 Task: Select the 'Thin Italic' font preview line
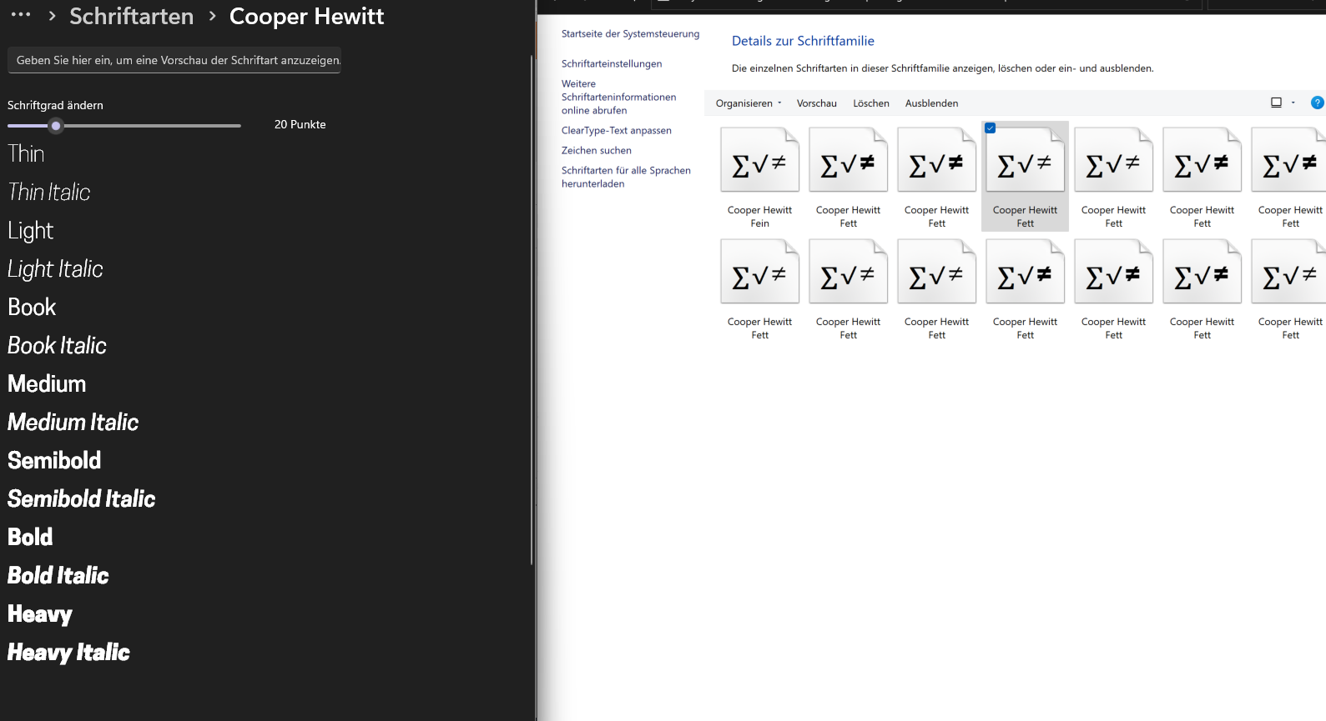(x=49, y=192)
